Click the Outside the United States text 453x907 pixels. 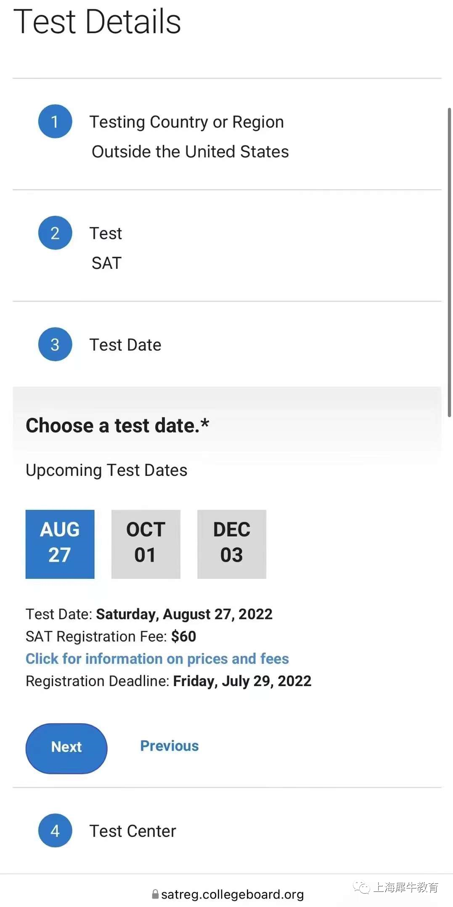click(190, 152)
